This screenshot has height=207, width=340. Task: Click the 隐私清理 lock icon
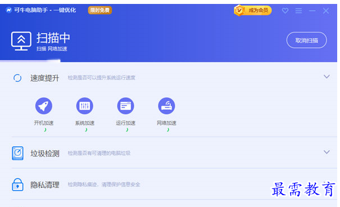pos(17,184)
